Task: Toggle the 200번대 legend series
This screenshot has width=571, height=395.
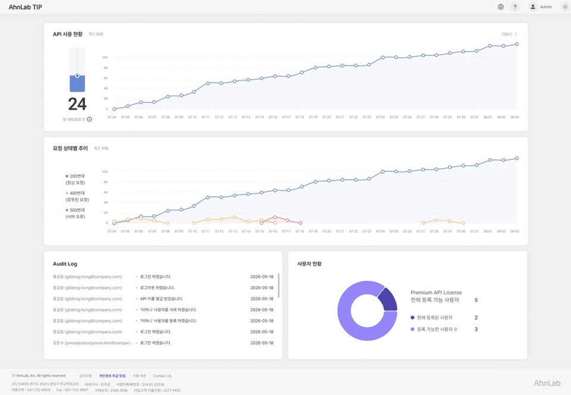Action: click(x=76, y=180)
